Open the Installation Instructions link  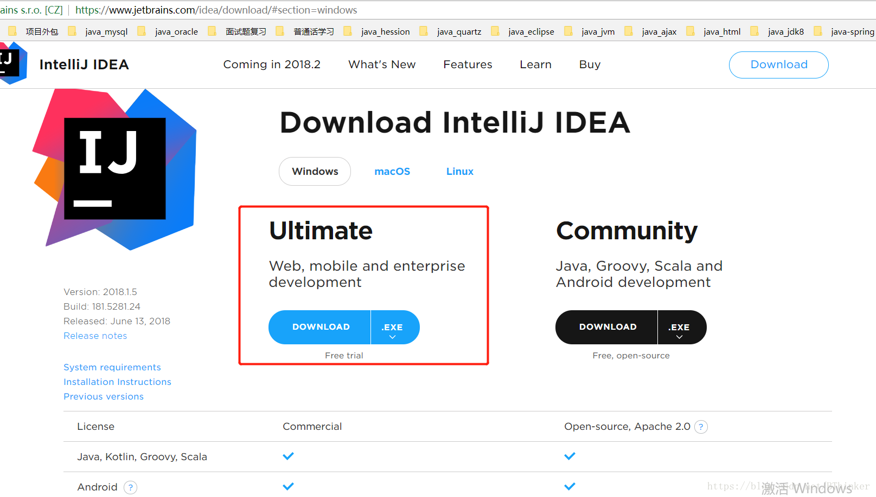[x=117, y=382]
